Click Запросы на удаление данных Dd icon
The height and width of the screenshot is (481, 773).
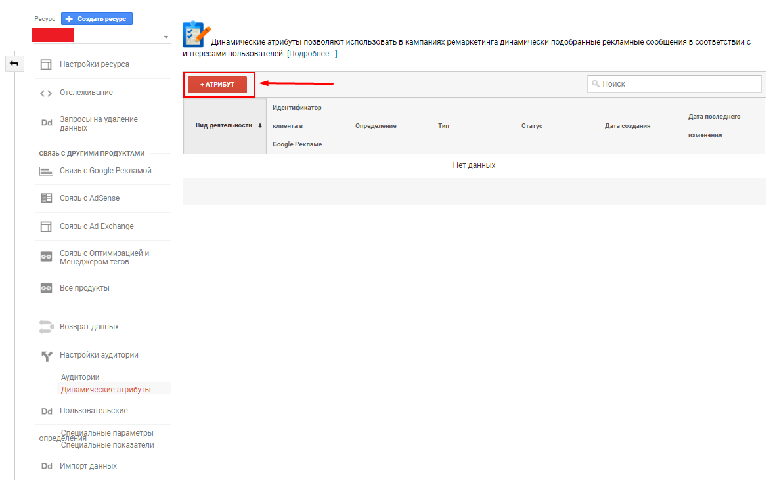47,123
